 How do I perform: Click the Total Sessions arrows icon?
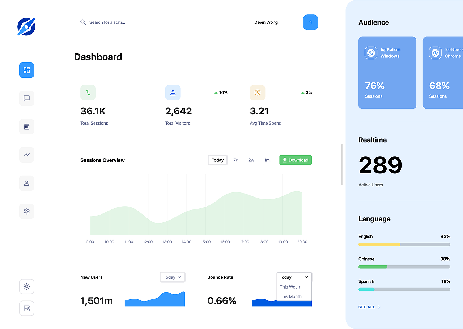click(88, 92)
